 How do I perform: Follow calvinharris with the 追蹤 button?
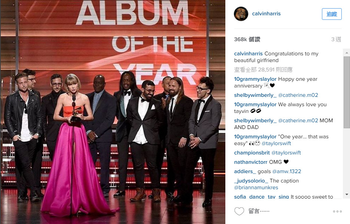[x=332, y=14]
